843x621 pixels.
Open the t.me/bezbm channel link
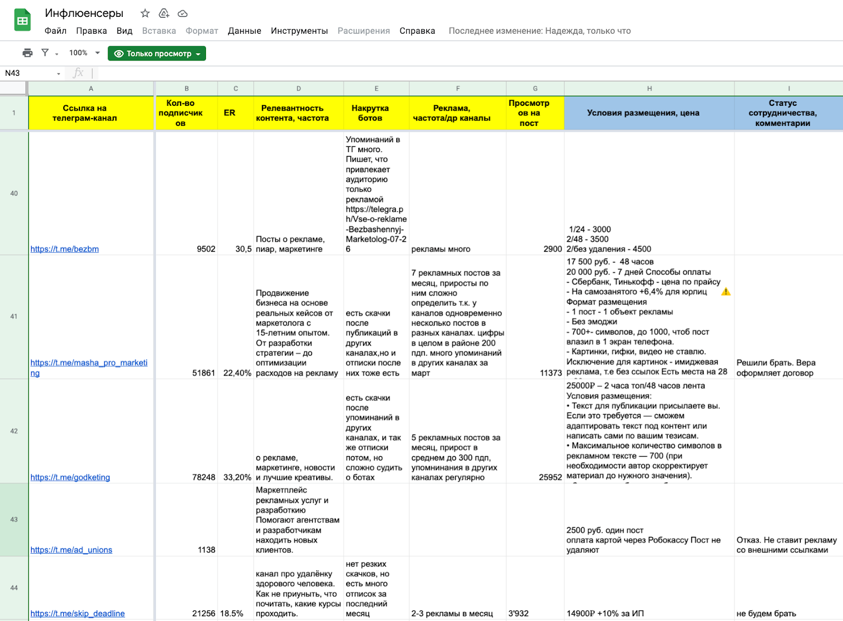[x=65, y=249]
